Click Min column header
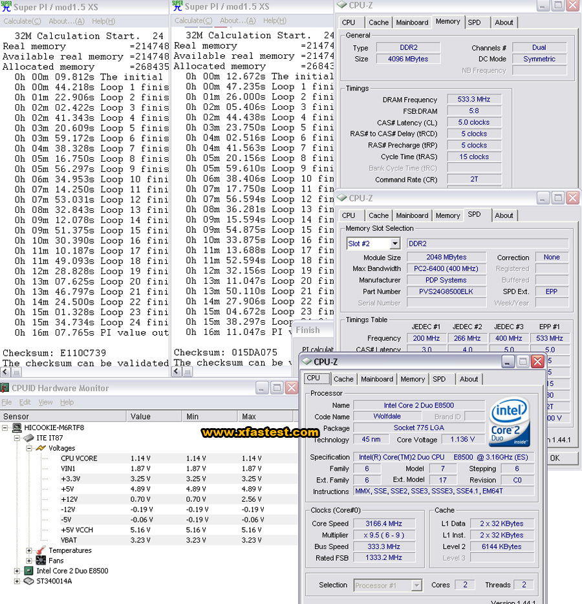 [x=210, y=416]
